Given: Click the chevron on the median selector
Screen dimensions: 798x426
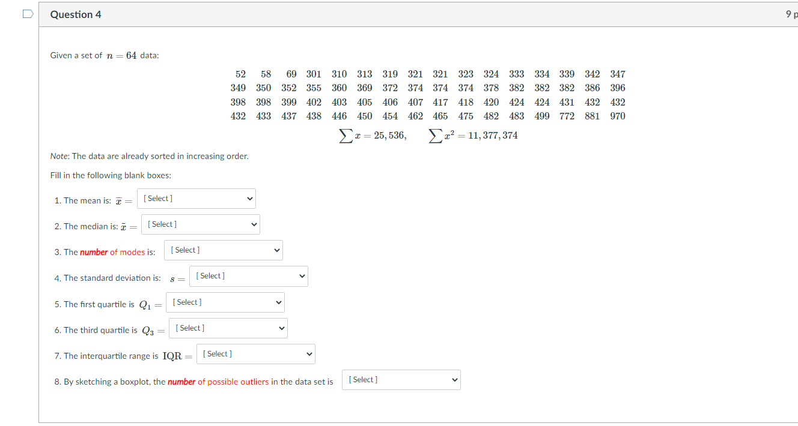Looking at the screenshot, I should pyautogui.click(x=253, y=224).
